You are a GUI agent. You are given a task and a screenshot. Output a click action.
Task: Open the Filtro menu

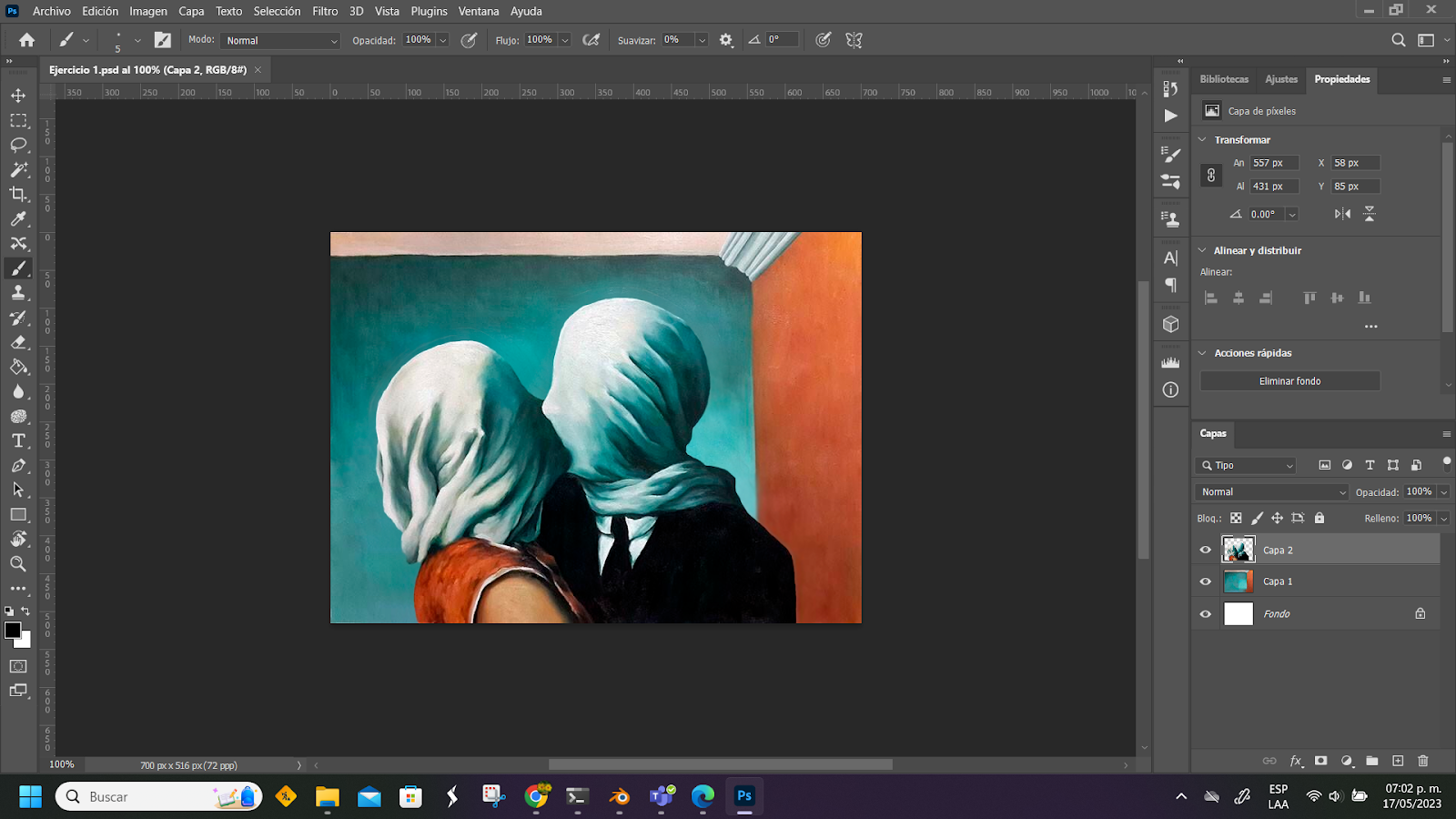tap(325, 11)
